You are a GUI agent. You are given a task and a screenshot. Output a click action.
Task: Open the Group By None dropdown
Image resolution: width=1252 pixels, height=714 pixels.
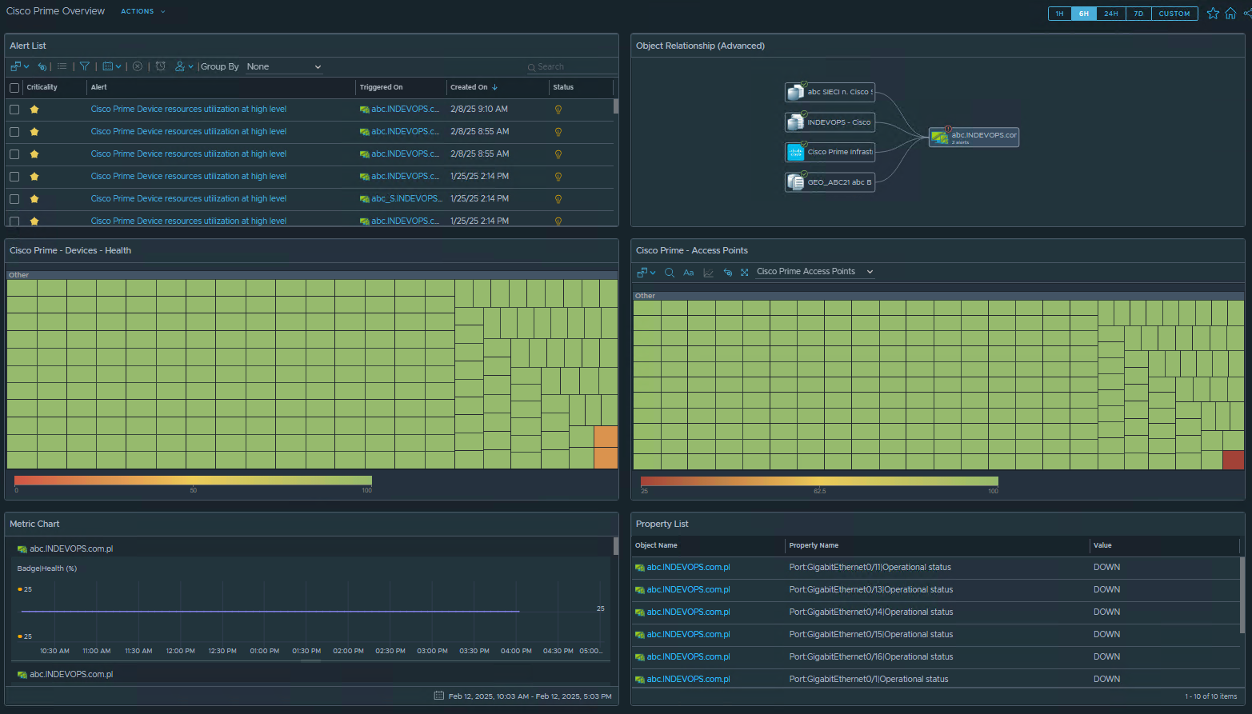(283, 66)
